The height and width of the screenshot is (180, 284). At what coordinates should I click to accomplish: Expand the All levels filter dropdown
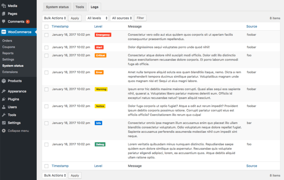pyautogui.click(x=97, y=18)
